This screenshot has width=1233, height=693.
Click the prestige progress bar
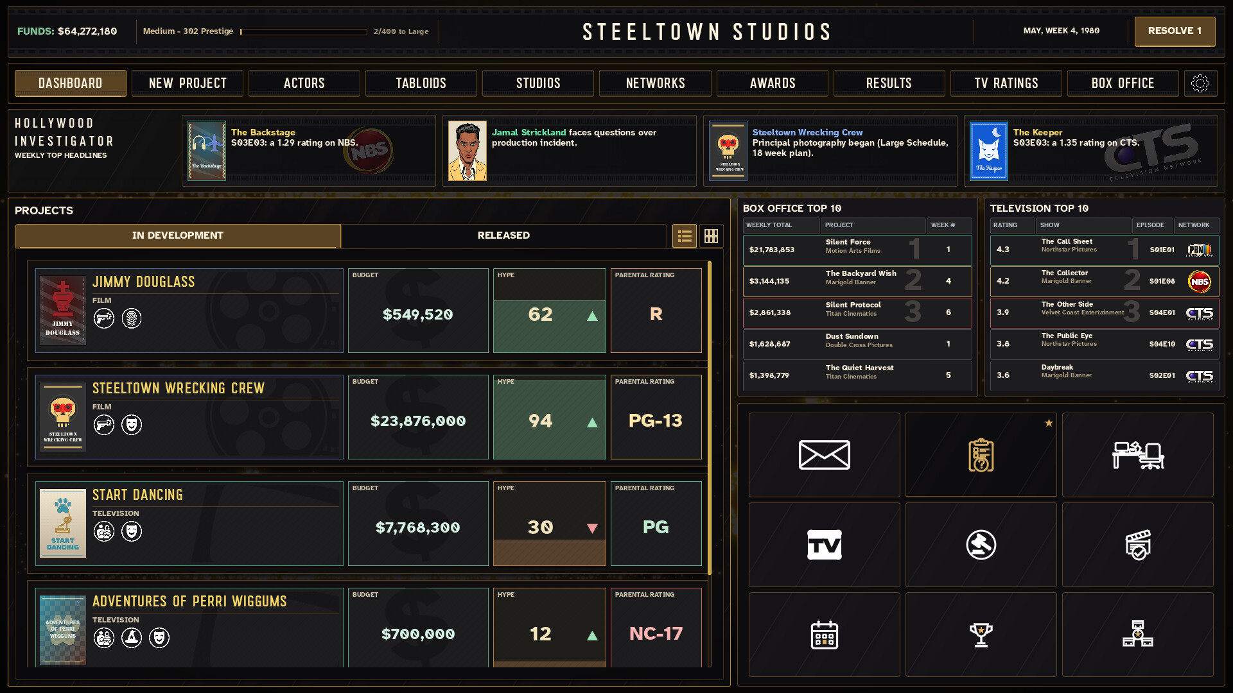click(x=304, y=31)
